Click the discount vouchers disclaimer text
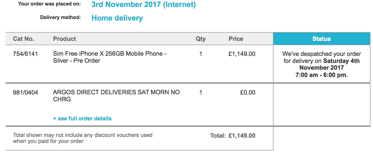373x156 pixels. click(83, 138)
